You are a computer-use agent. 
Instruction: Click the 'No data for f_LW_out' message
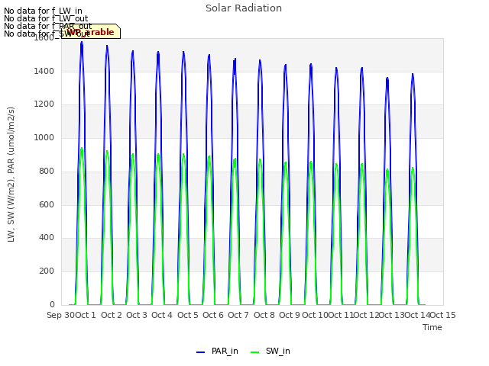point(46,18)
